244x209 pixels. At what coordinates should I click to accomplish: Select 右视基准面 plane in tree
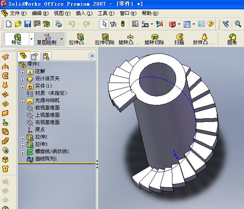[x=43, y=122]
